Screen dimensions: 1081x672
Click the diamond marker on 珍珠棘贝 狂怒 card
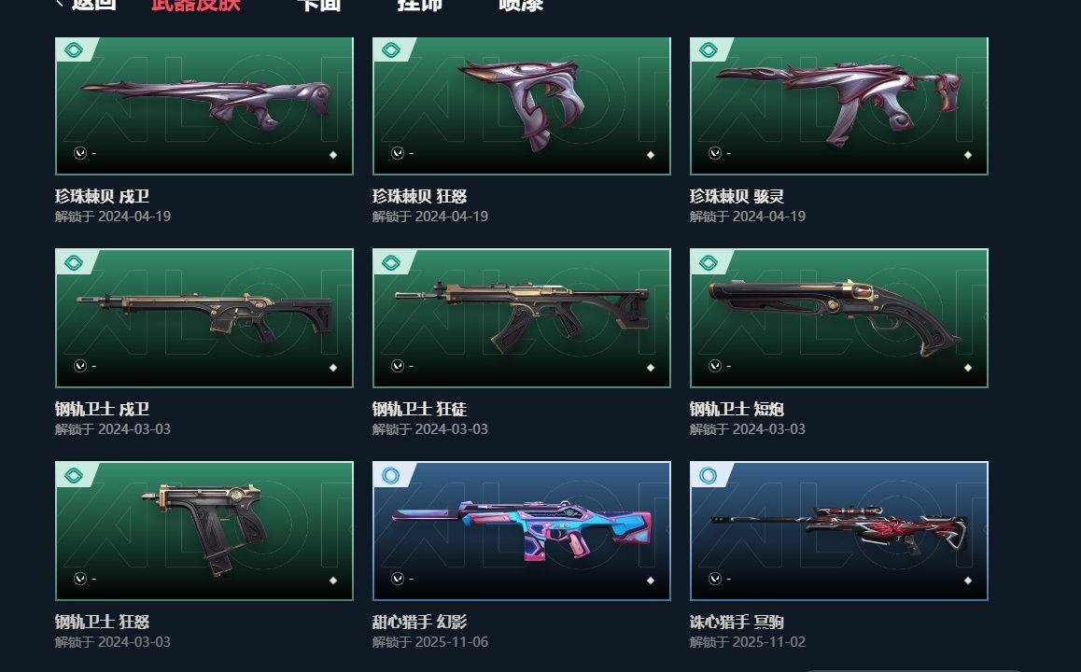(650, 154)
